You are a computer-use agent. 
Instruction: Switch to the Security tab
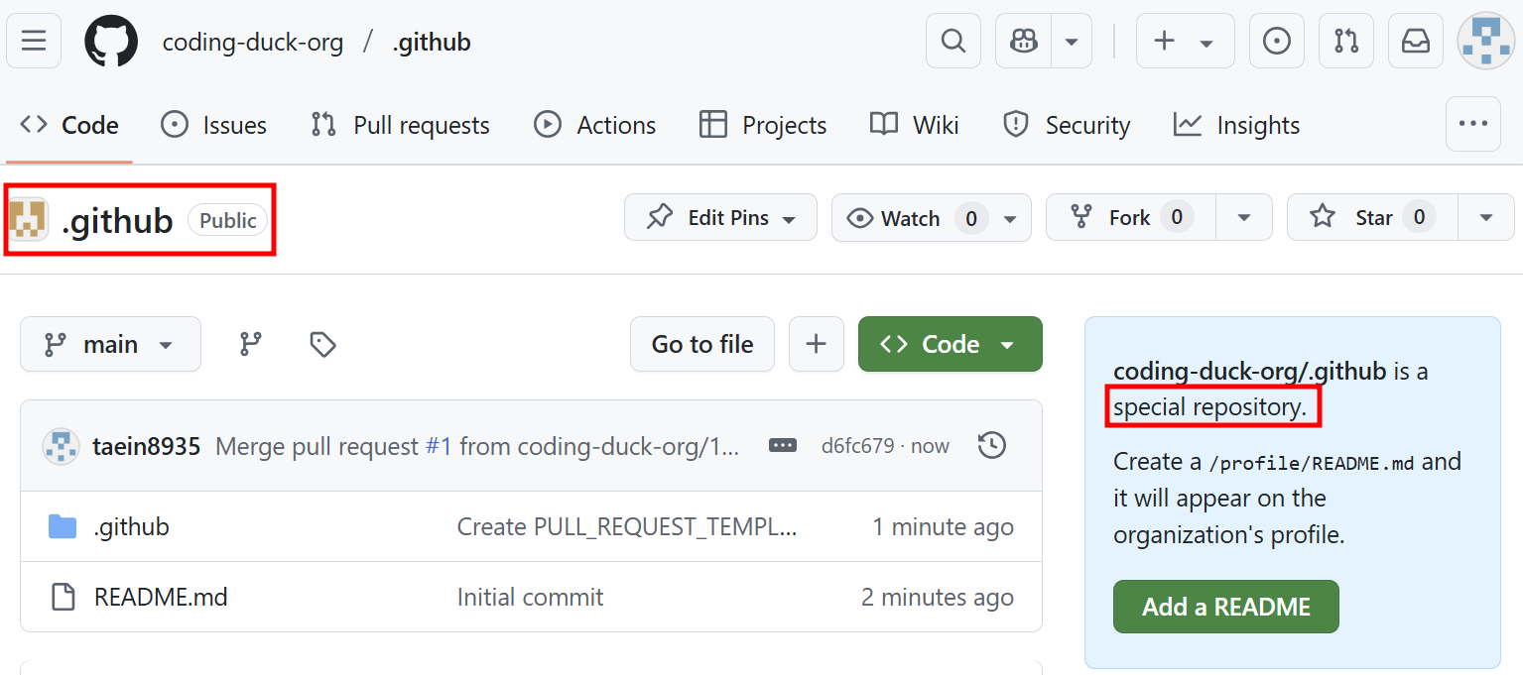[x=1066, y=125]
